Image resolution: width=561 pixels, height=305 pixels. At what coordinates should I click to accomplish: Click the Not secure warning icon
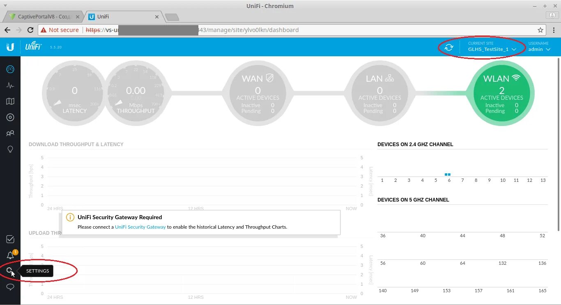[44, 30]
